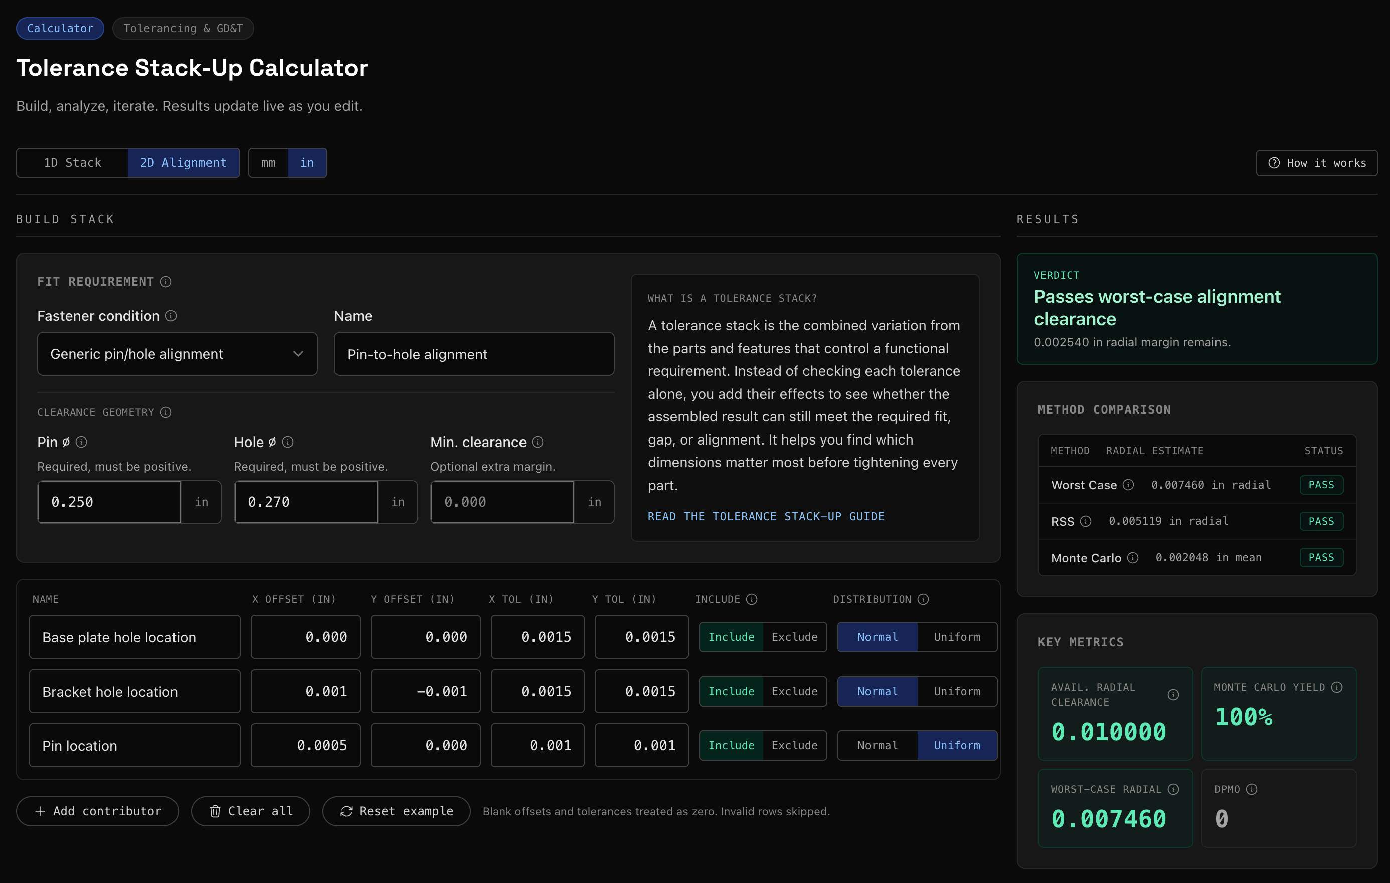Click Pin location X offset field
The width and height of the screenshot is (1390, 883).
click(x=305, y=745)
